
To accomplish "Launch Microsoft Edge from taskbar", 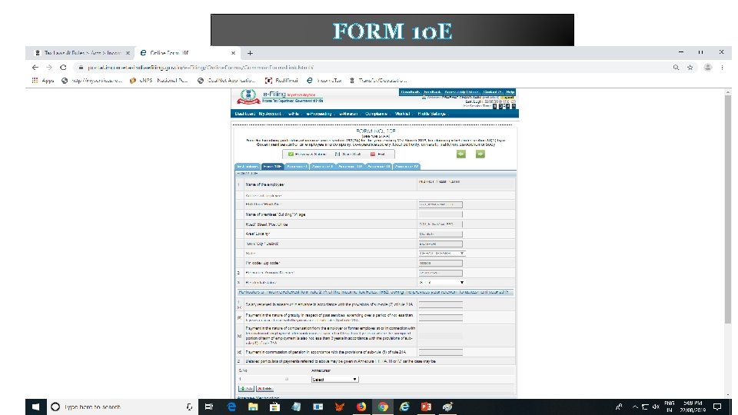I will pyautogui.click(x=231, y=407).
